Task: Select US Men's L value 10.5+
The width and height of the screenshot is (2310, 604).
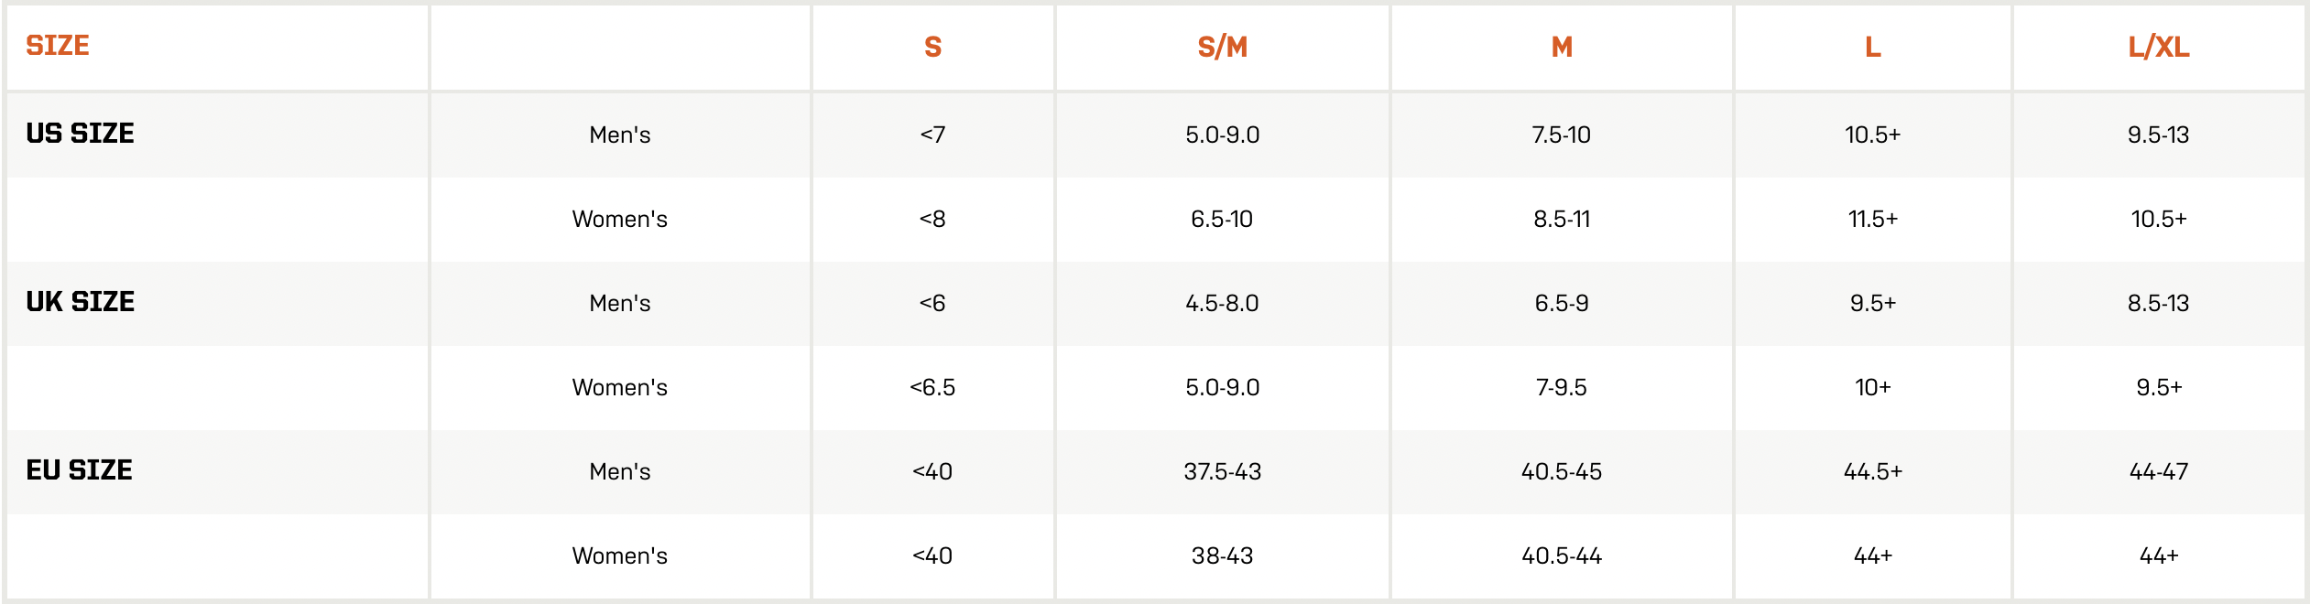Action: click(x=1873, y=135)
